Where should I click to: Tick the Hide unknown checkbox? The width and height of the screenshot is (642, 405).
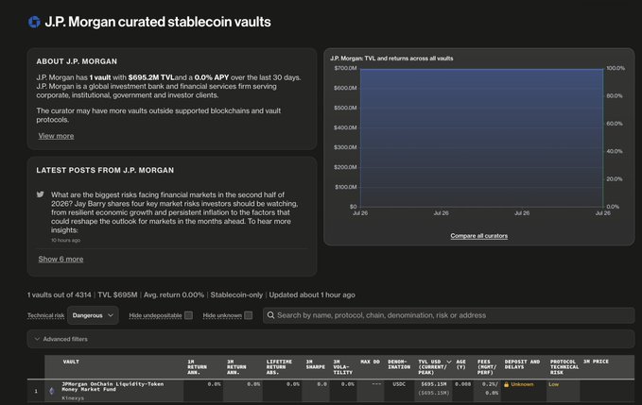tap(248, 315)
